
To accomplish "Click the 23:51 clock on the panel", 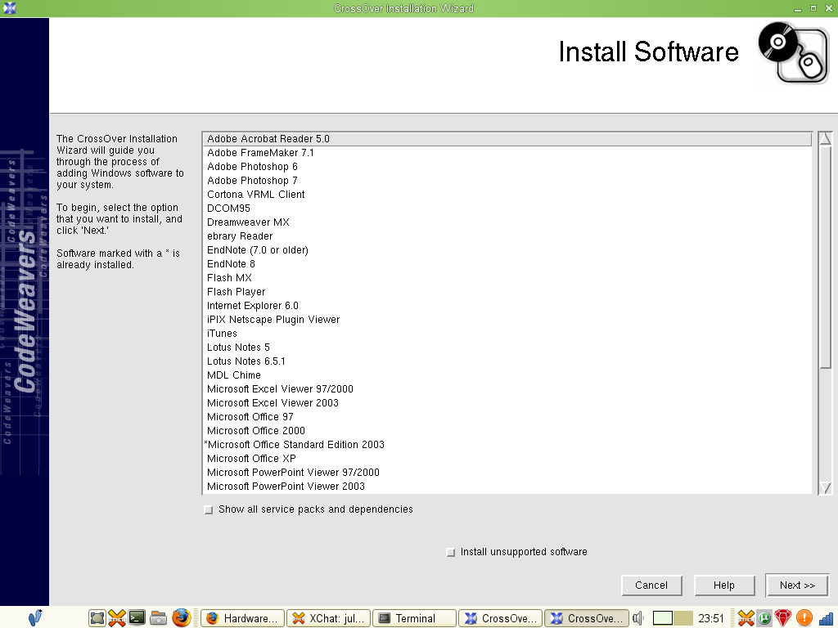I will click(711, 618).
